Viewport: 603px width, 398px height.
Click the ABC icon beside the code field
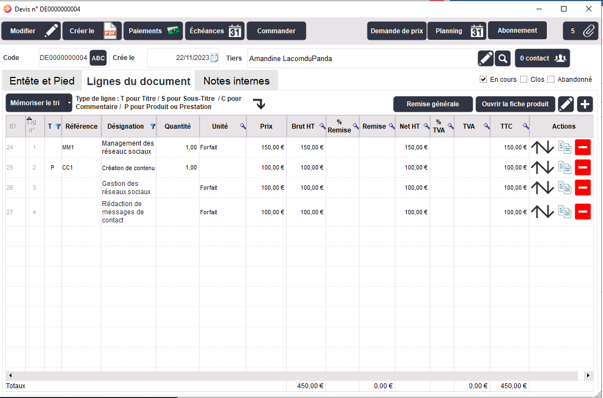(x=98, y=58)
